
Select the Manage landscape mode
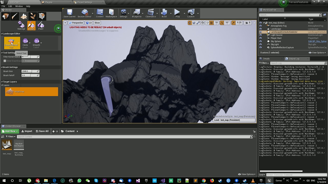[21, 26]
